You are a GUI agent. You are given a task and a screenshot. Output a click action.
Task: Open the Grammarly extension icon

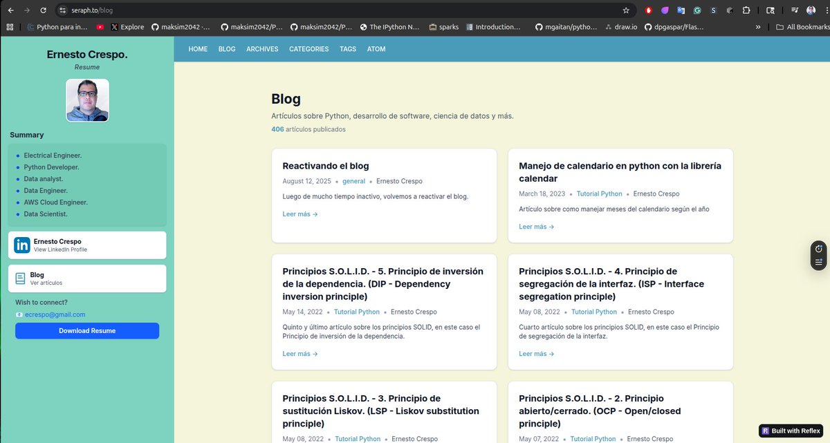click(697, 10)
